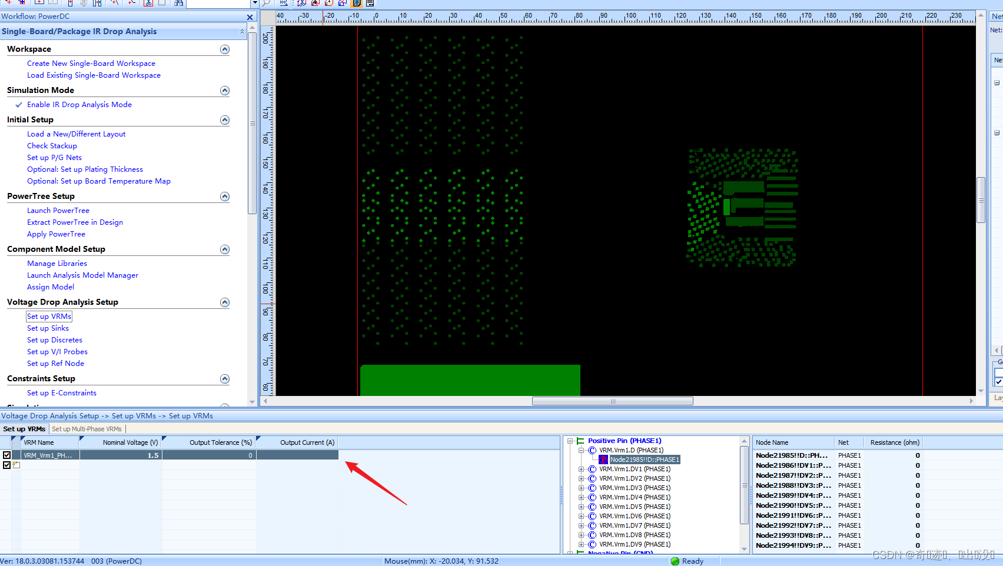Click the VRM Name column header
Screen dimensions: 1003x566
50,442
